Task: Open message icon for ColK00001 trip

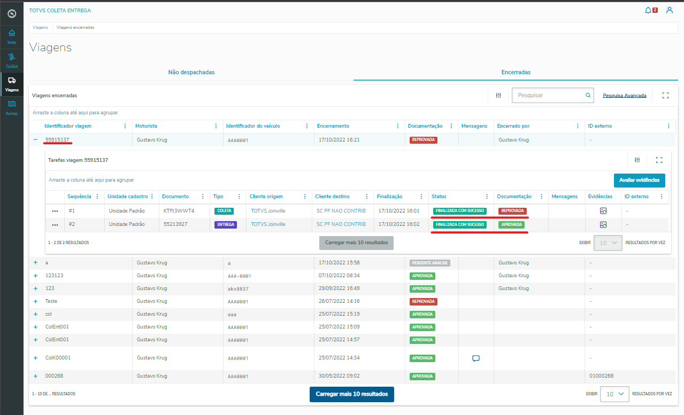Action: pos(475,358)
